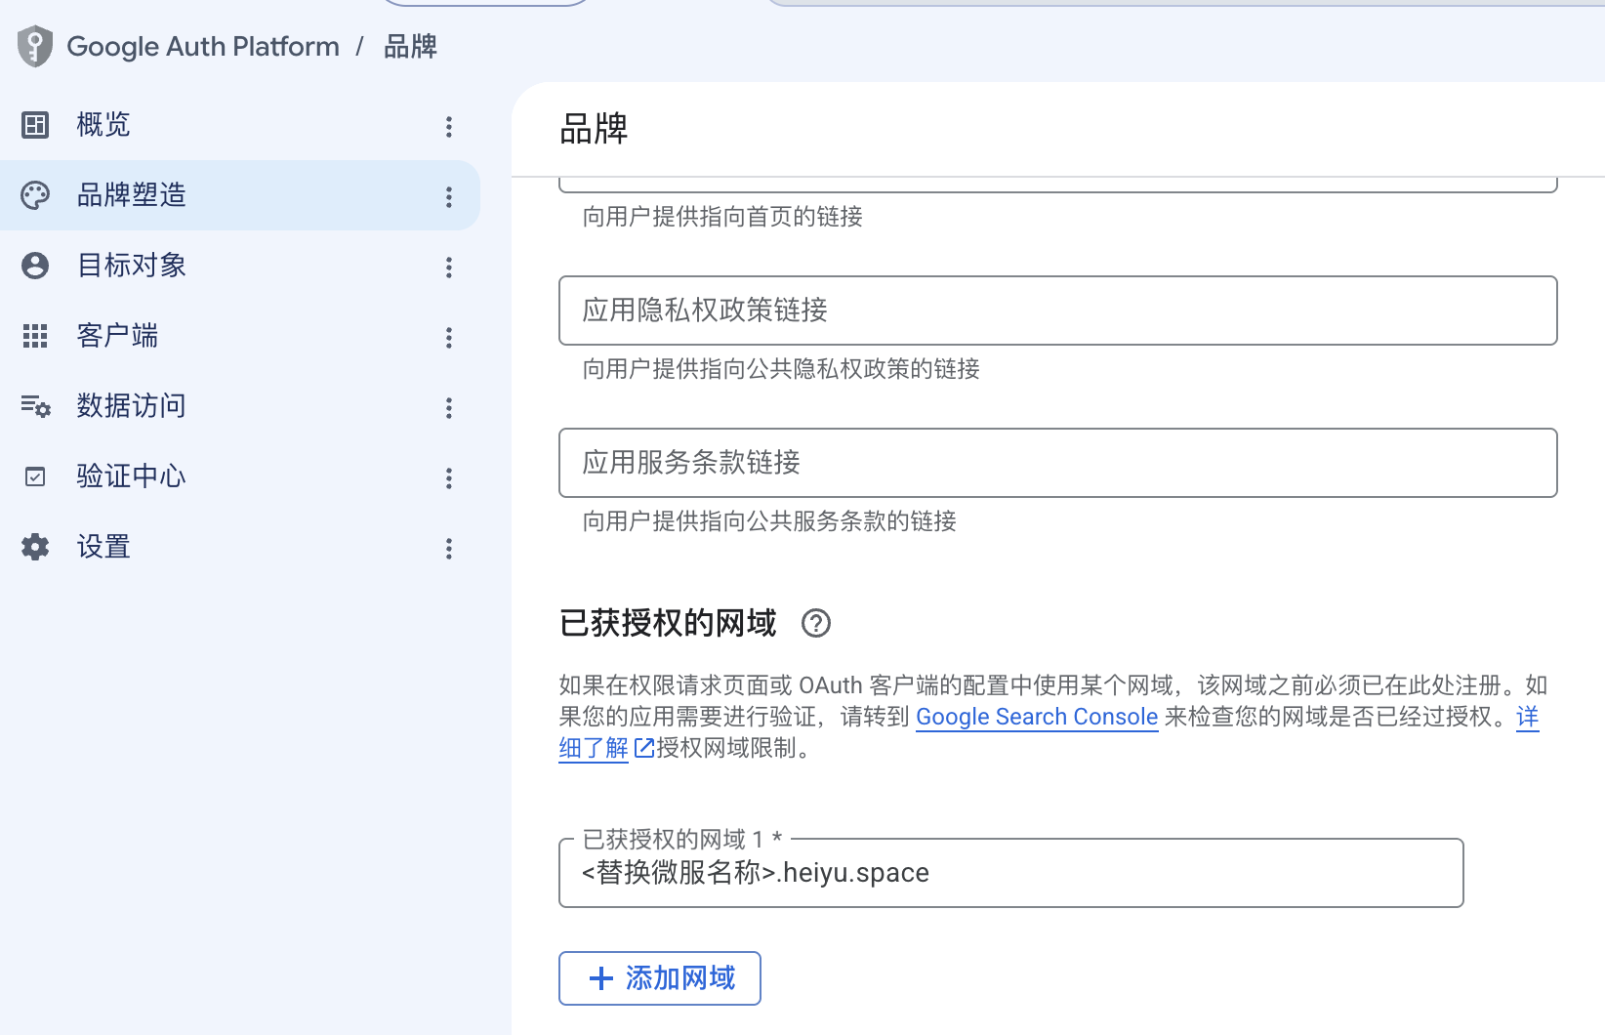Switch to 验证中心
The image size is (1605, 1035).
pyautogui.click(x=240, y=476)
